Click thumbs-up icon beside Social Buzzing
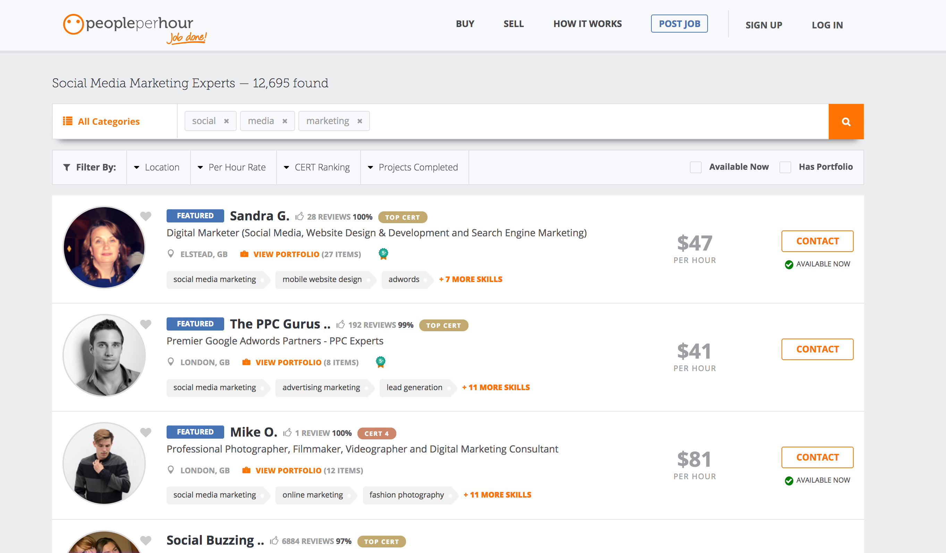The height and width of the screenshot is (553, 946). [274, 540]
